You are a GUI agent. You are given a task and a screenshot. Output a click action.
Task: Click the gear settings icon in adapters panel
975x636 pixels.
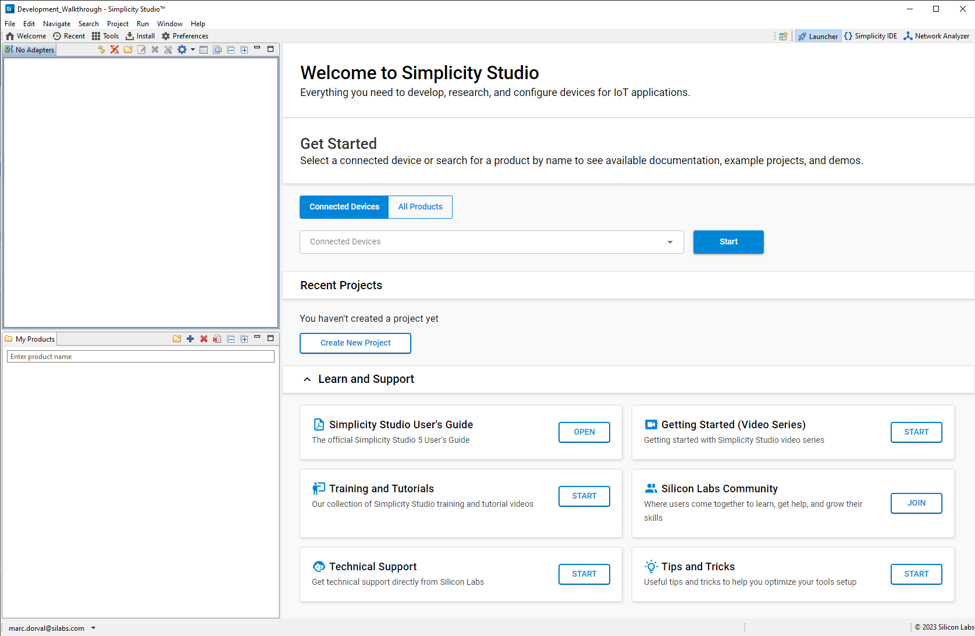coord(182,50)
